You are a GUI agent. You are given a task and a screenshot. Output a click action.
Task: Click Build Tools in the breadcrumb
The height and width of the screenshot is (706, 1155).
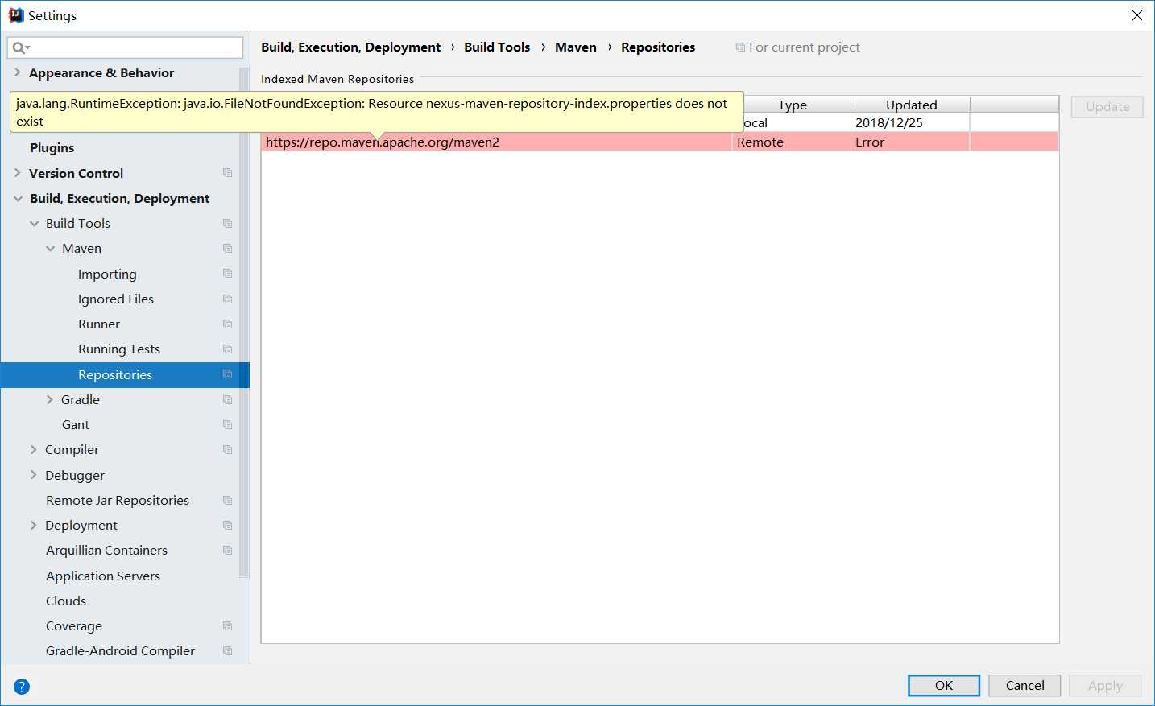[497, 47]
